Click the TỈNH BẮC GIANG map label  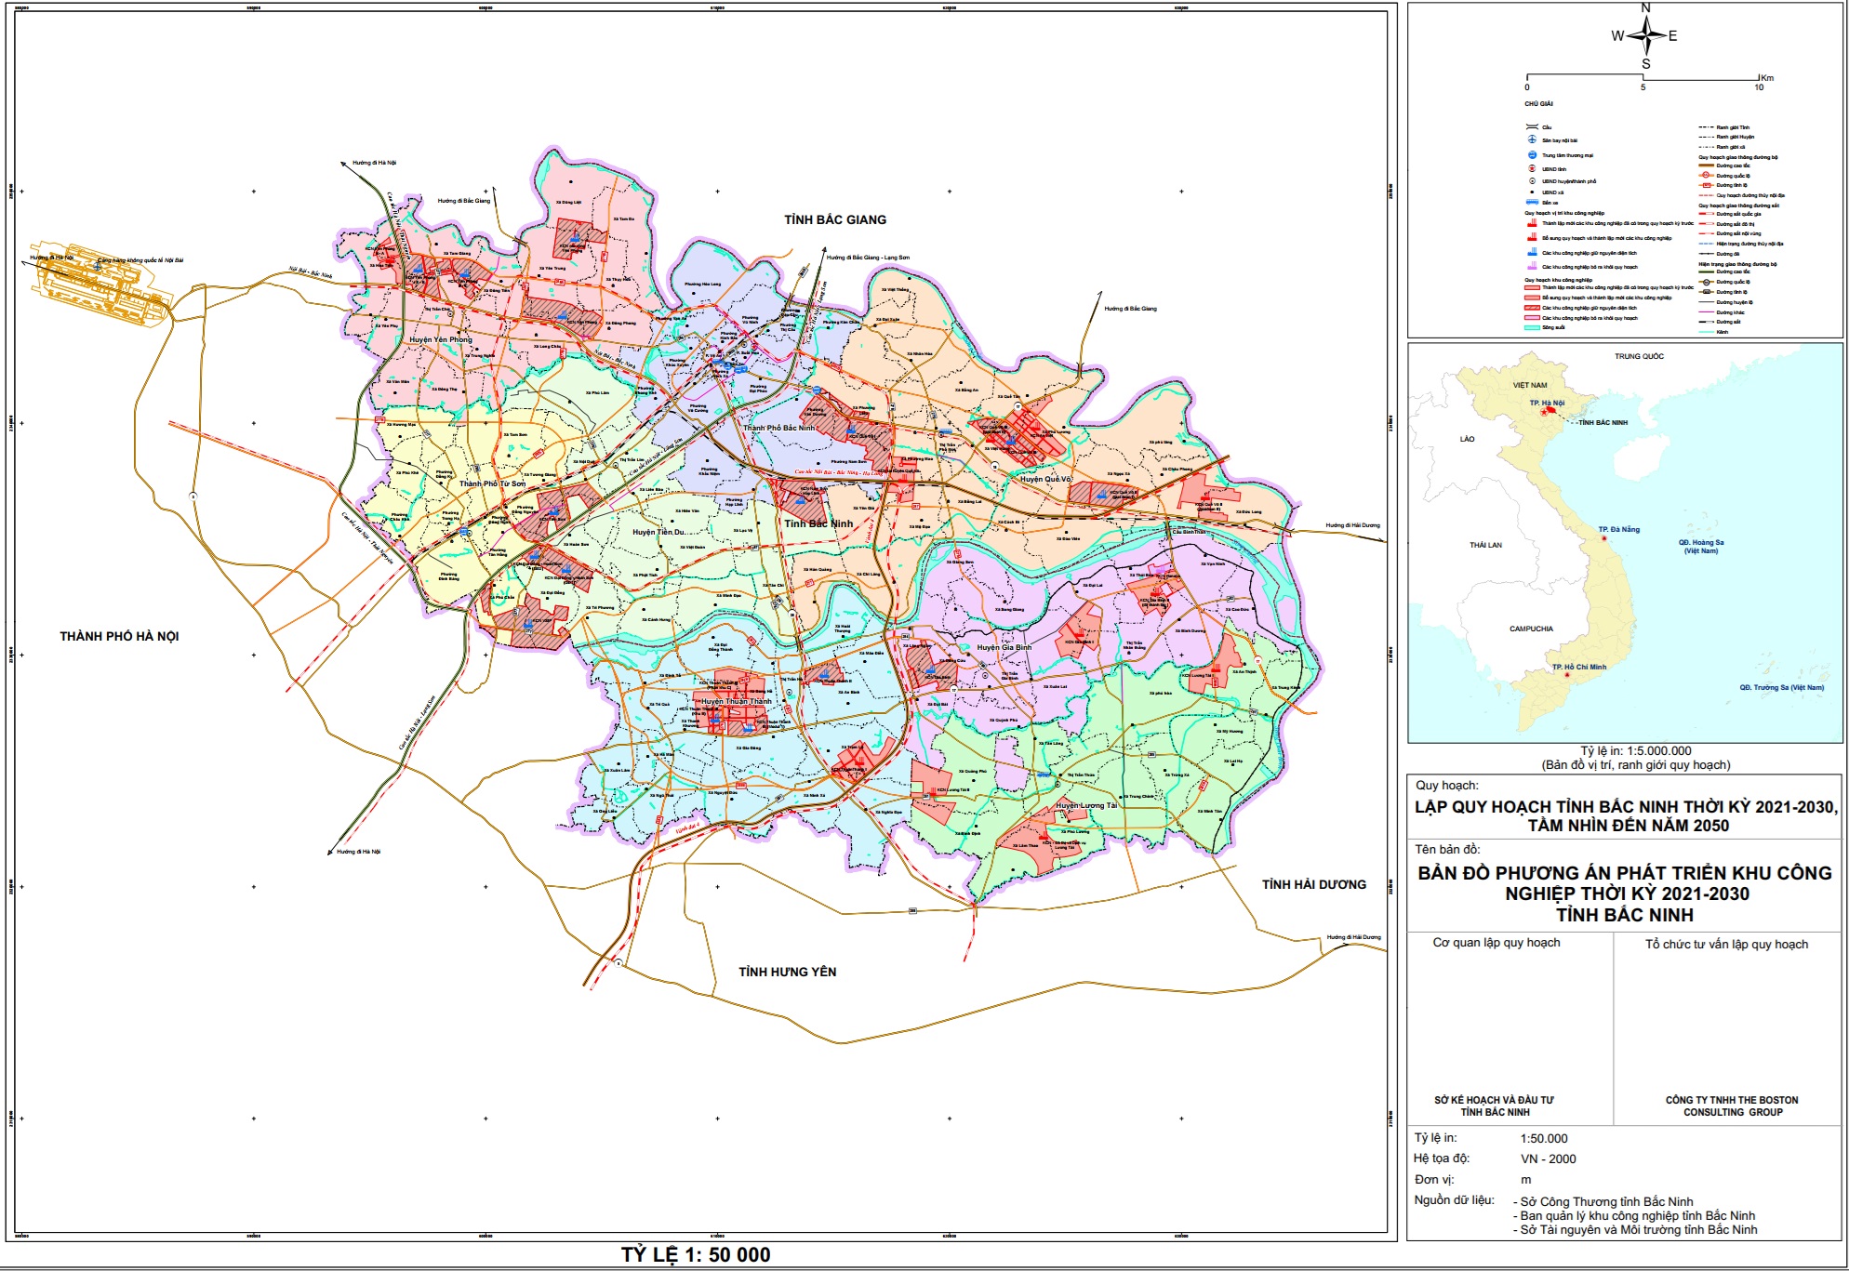(834, 220)
